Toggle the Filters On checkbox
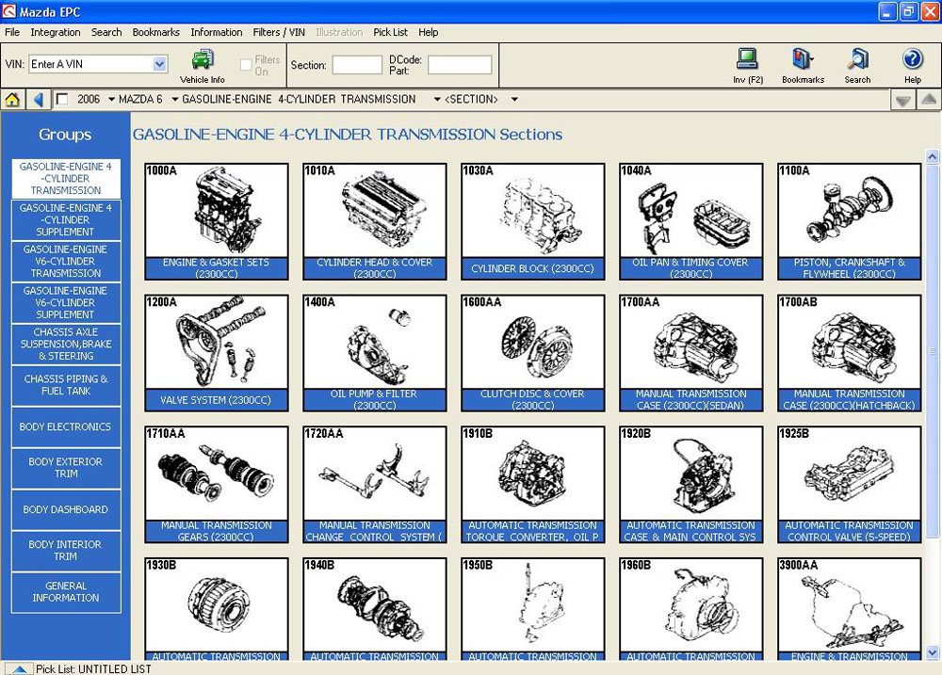This screenshot has width=942, height=675. [x=246, y=65]
